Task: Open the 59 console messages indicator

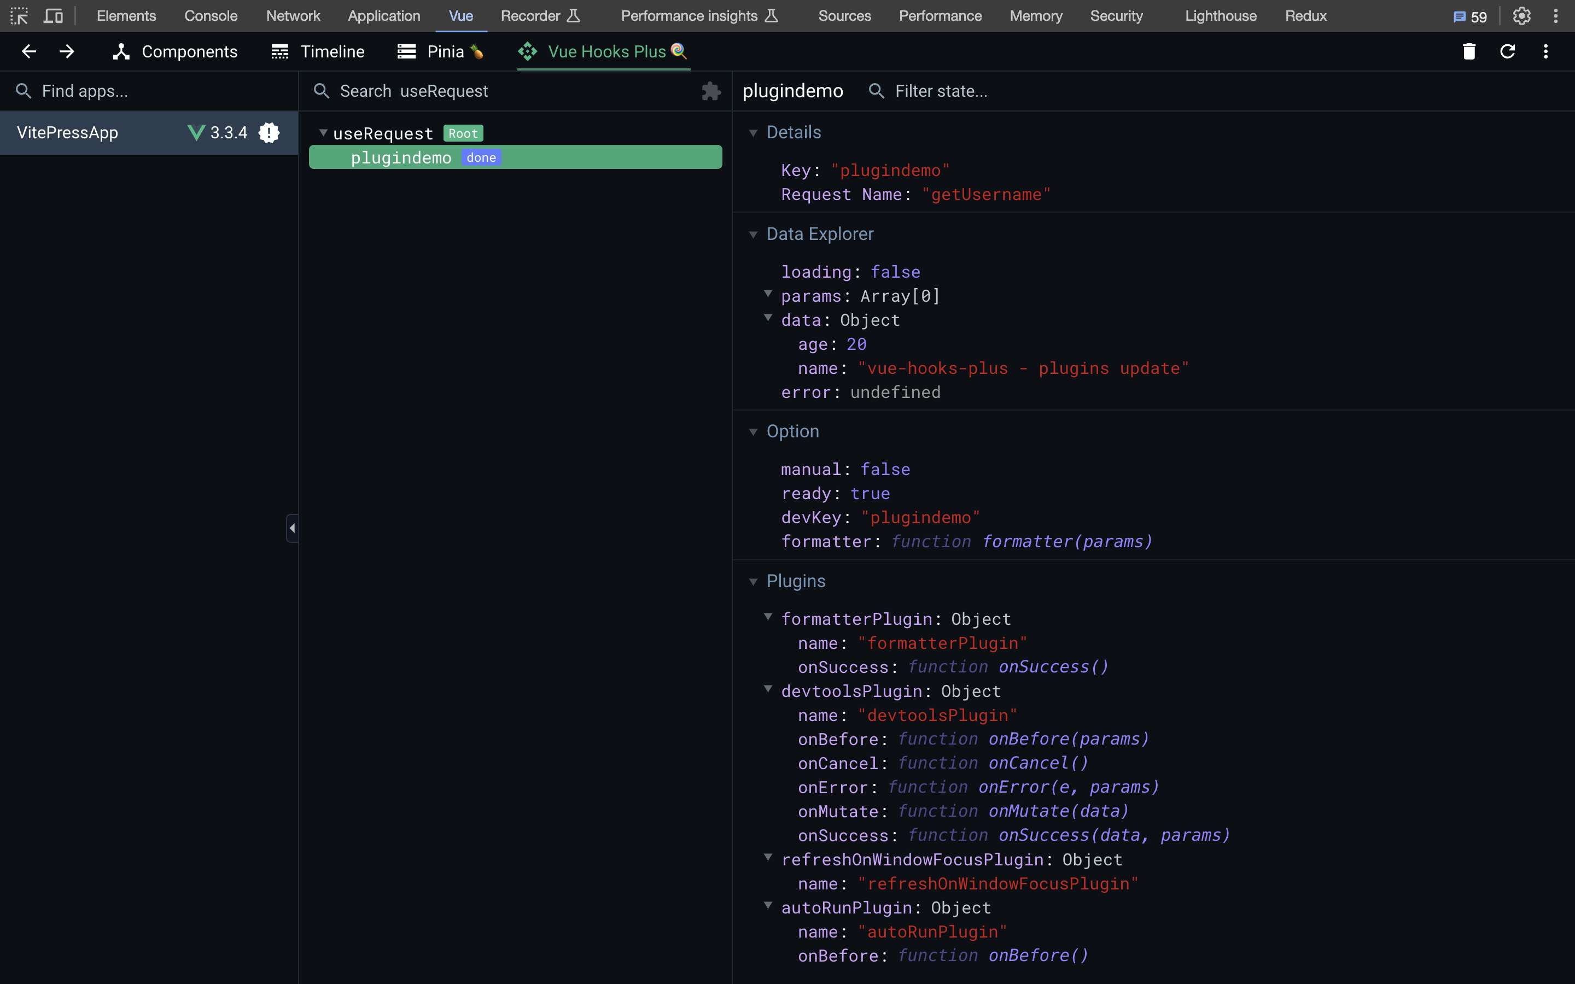Action: pos(1469,16)
